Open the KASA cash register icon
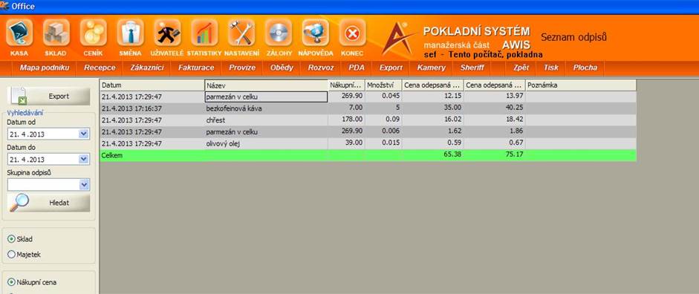The width and height of the screenshot is (699, 294). (x=19, y=33)
